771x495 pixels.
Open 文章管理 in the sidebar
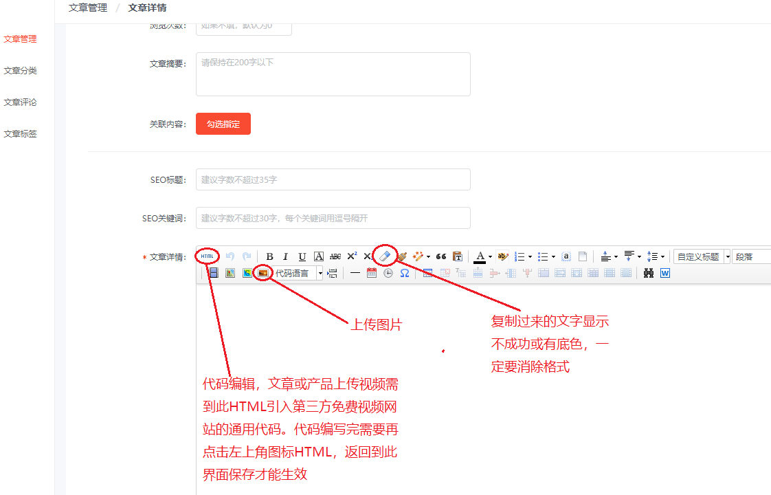pos(20,39)
